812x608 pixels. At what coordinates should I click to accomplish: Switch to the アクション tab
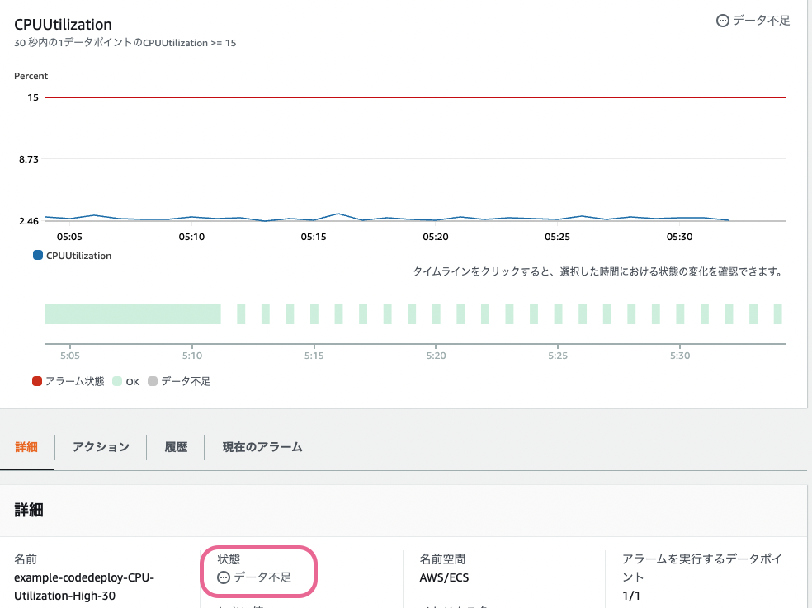(x=99, y=446)
